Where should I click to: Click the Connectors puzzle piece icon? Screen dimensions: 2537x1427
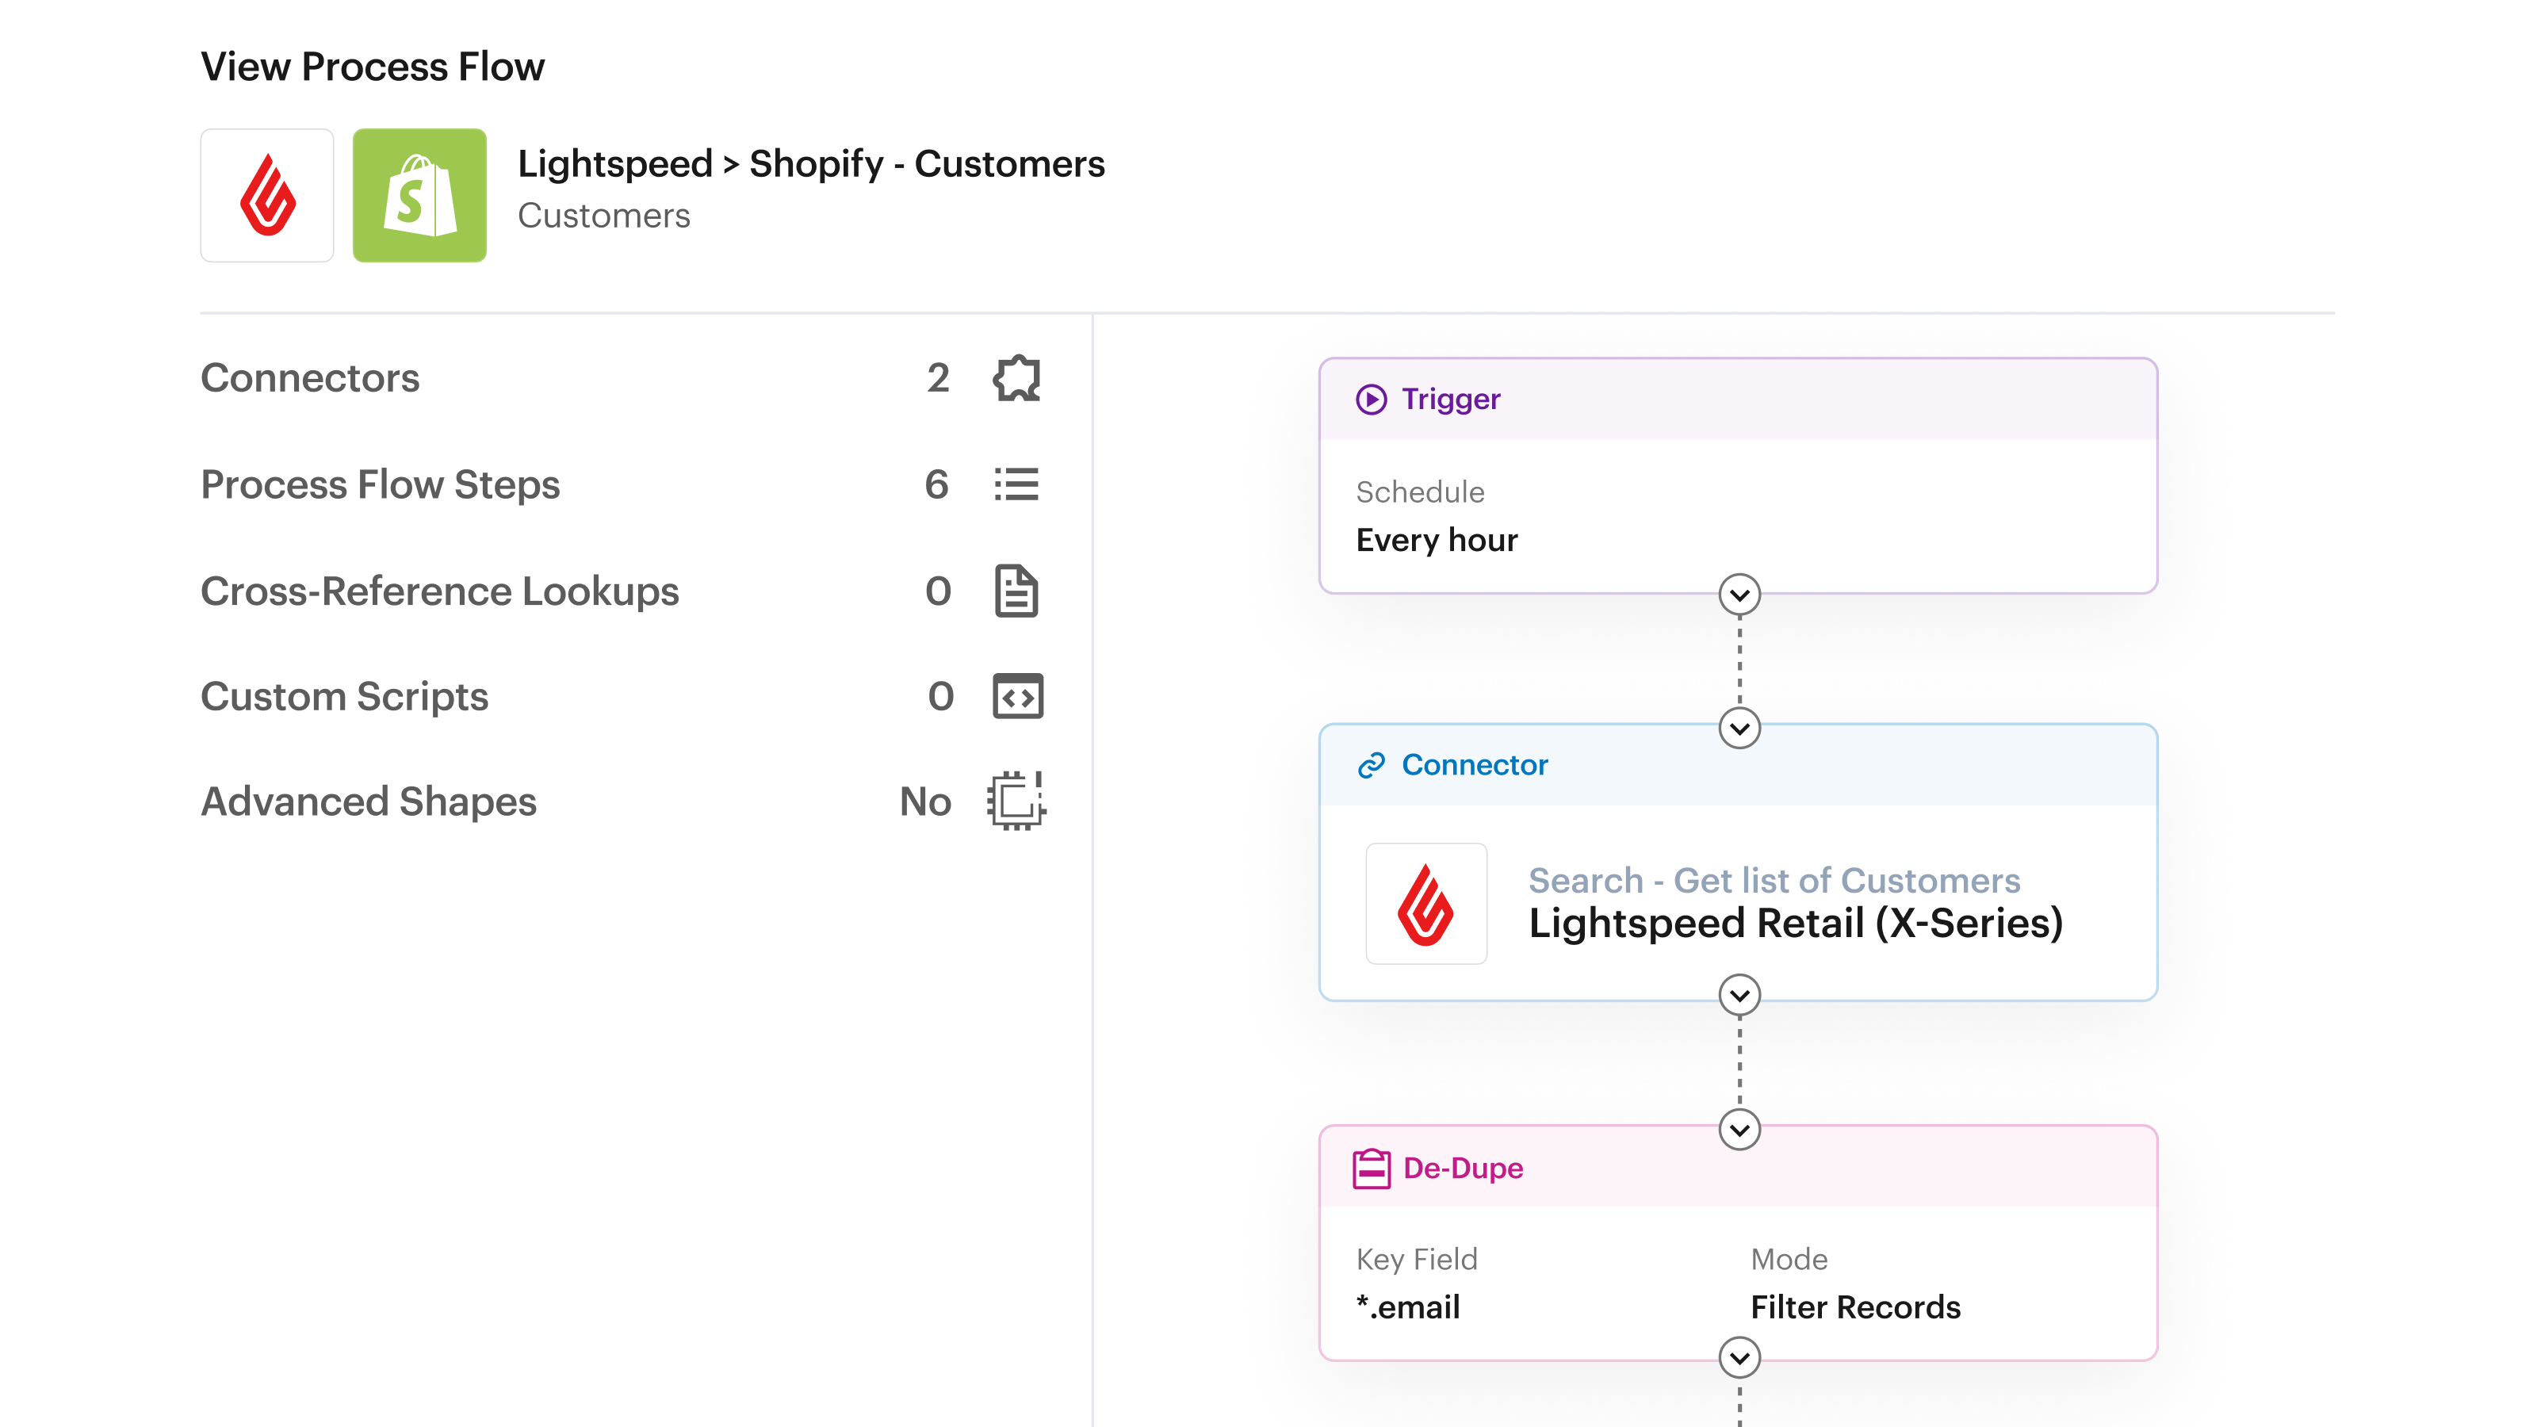coord(1016,378)
